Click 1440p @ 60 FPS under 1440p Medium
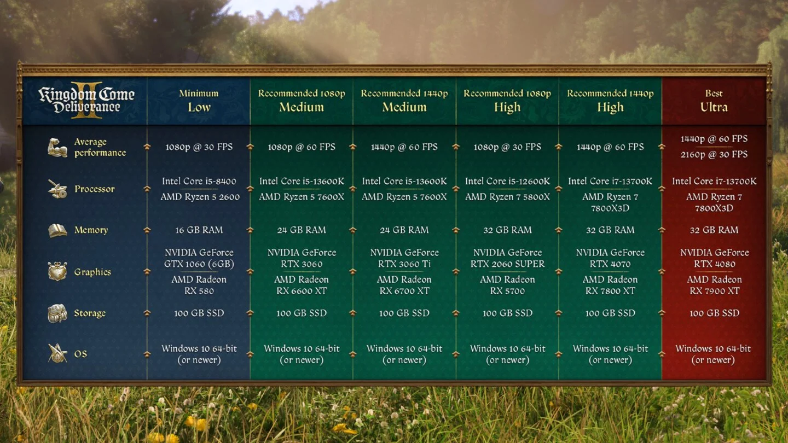Viewport: 788px width, 443px height. [404, 147]
